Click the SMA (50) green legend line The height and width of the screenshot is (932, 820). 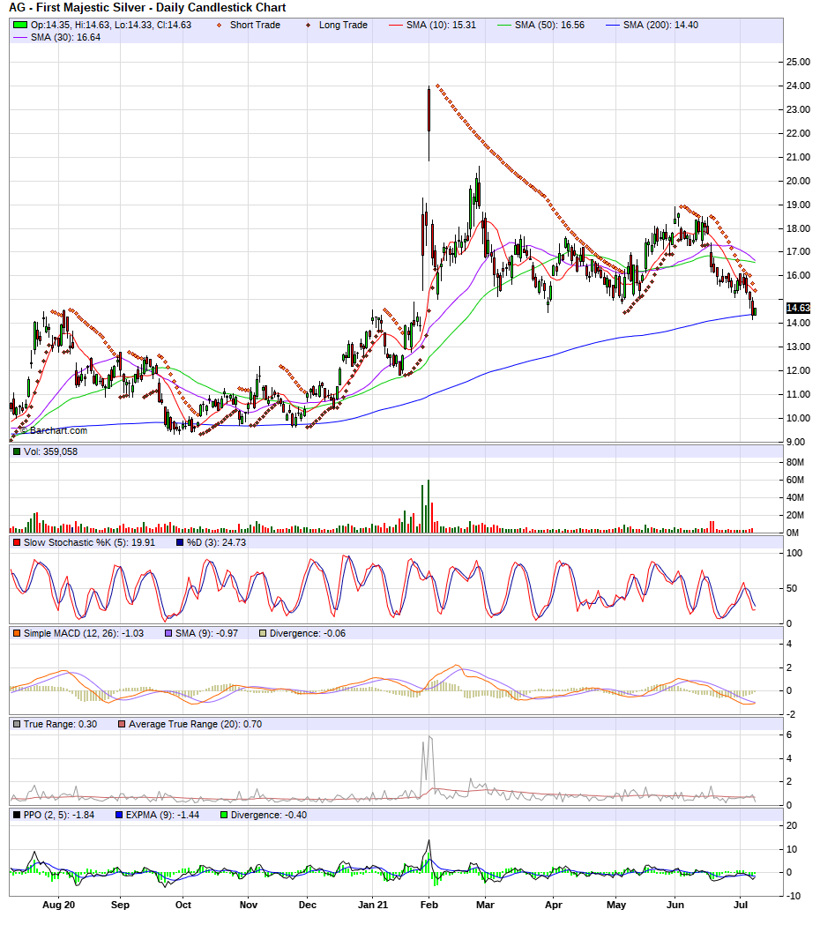tap(503, 25)
